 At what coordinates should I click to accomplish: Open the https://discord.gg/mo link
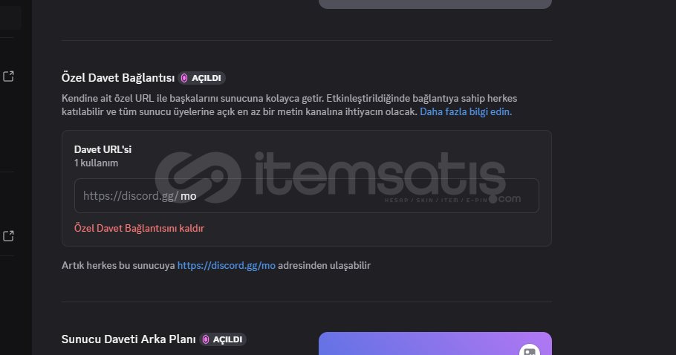[227, 265]
